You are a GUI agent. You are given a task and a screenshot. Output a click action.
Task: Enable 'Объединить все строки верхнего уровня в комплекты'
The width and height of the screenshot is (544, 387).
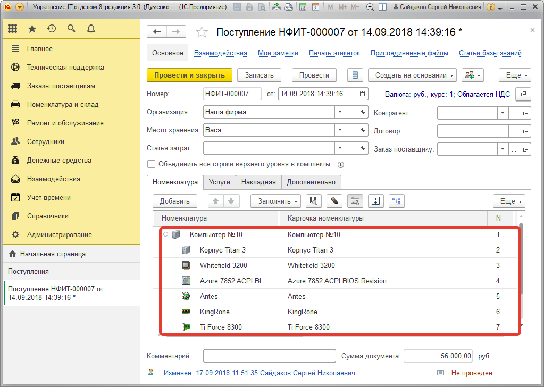151,164
